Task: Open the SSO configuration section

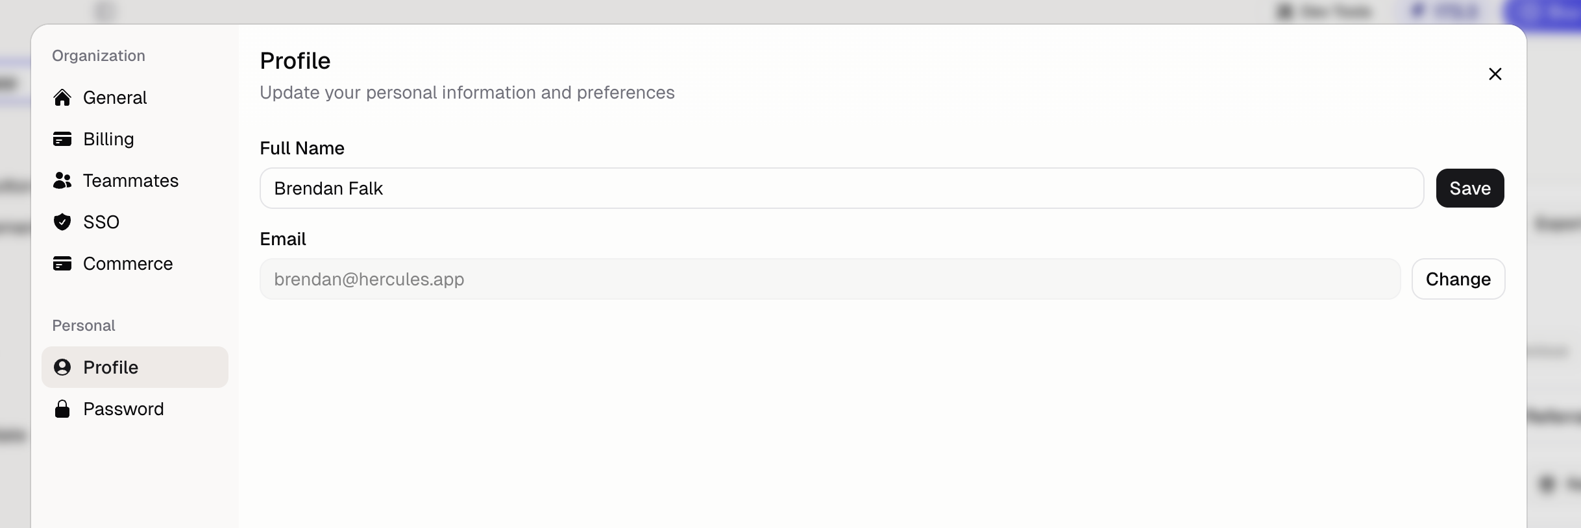Action: [101, 222]
